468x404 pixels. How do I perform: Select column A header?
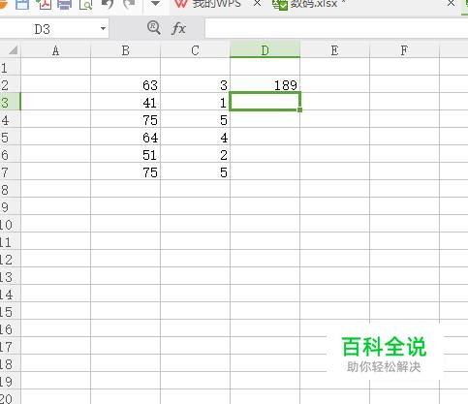coord(55,50)
